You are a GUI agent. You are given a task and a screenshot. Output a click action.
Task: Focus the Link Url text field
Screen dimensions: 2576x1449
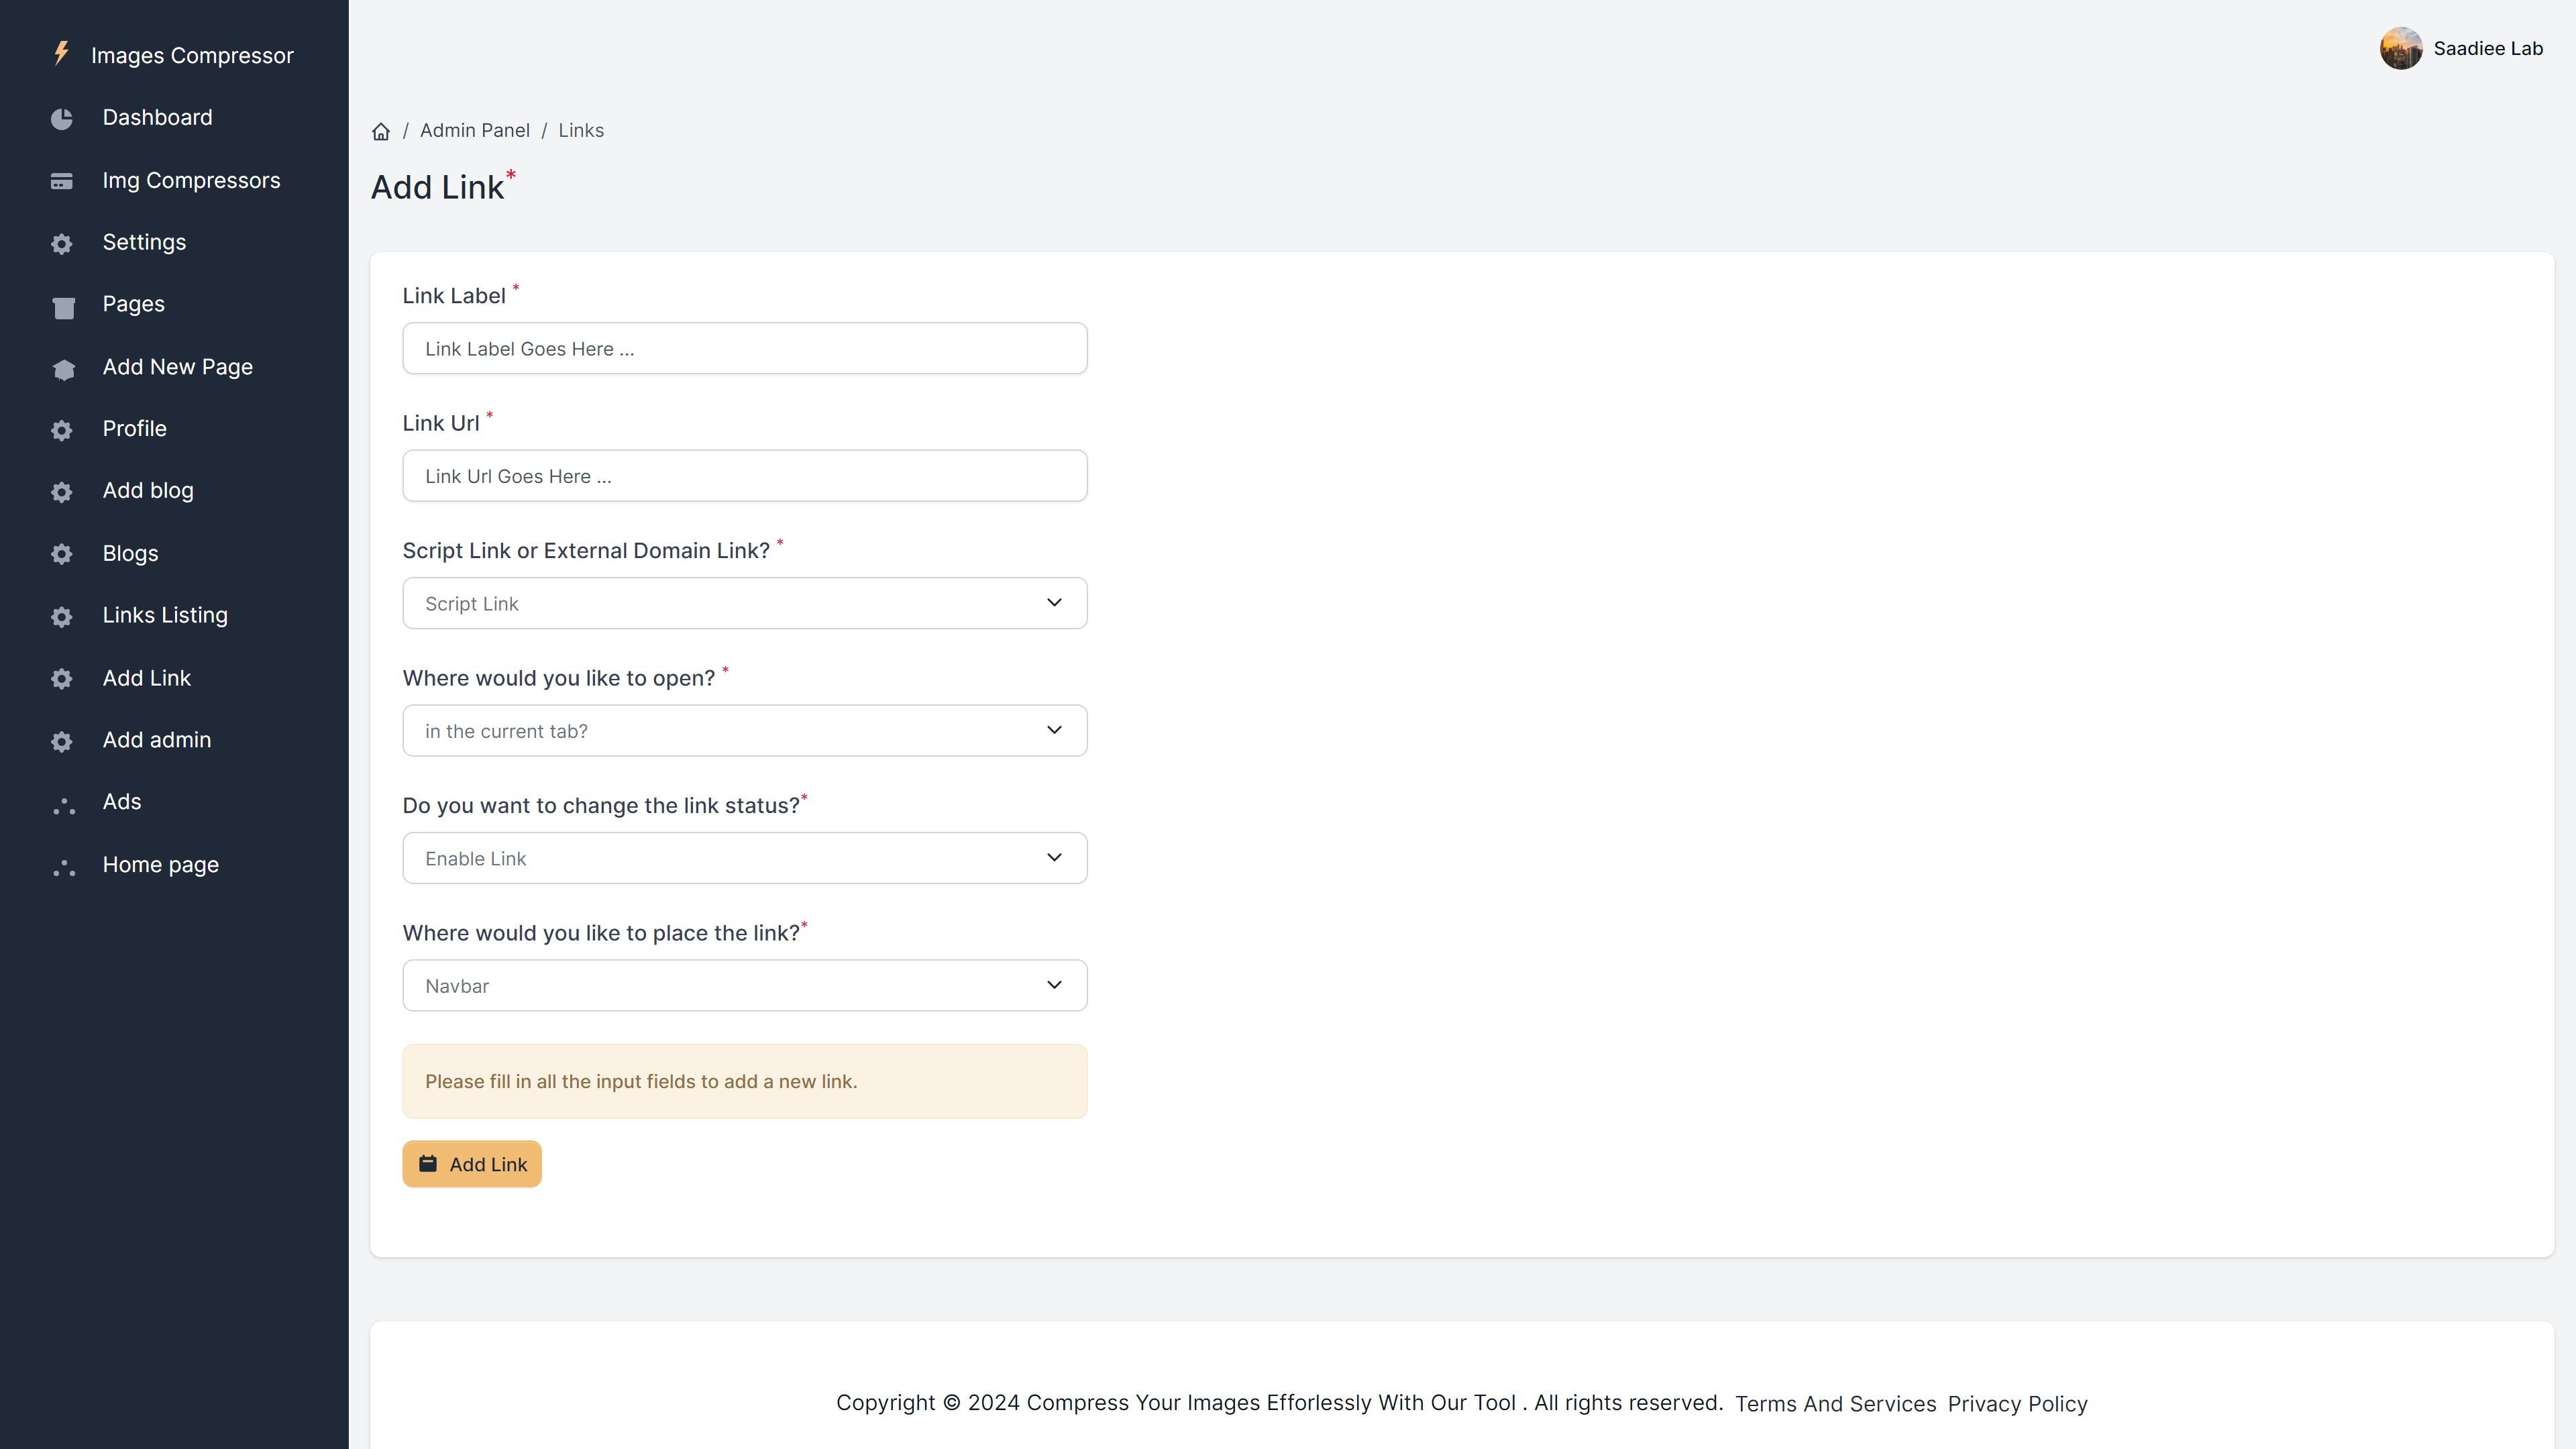(744, 476)
